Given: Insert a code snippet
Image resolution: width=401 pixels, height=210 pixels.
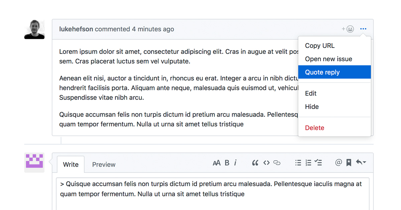Looking at the screenshot, I should tap(266, 163).
